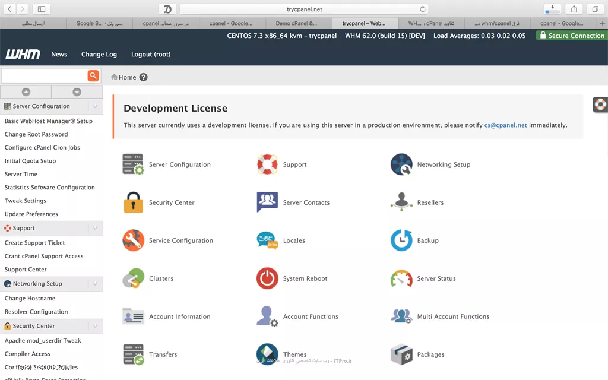Click the Clusters icon
Viewport: 608px width, 380px height.
pos(133,278)
